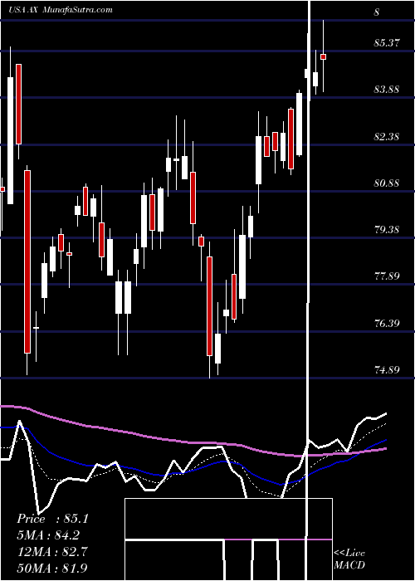This screenshot has width=415, height=581.
Task: Click the last red candlestick near 85.37
Action: tap(323, 56)
